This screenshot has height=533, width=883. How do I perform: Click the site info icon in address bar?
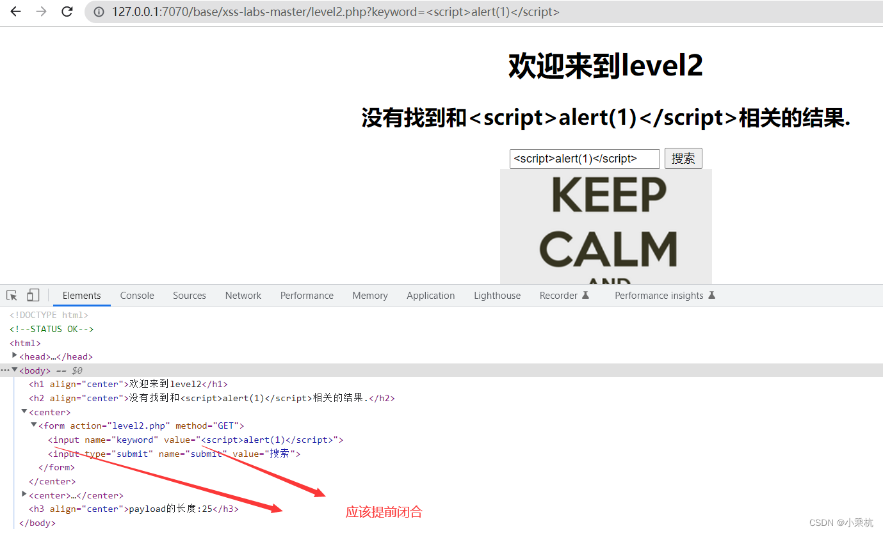tap(99, 12)
